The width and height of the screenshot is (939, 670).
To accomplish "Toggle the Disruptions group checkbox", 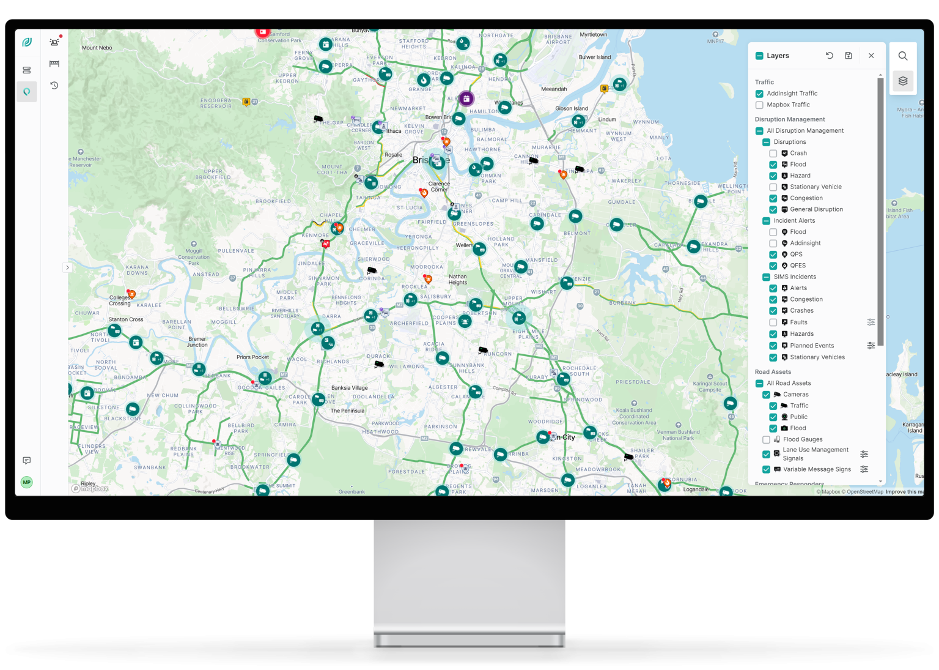I will click(766, 142).
